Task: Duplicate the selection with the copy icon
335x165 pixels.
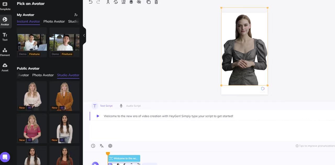Action: (148, 2)
